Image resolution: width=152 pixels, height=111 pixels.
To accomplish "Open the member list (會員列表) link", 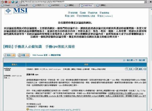I will pyautogui.click(x=93, y=13).
